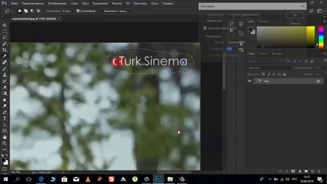Image resolution: width=327 pixels, height=184 pixels.
Task: Click the Intersect with selection icon
Action: tap(38, 11)
